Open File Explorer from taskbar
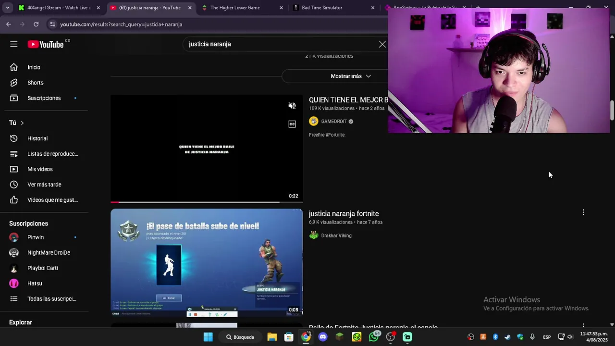 272,337
